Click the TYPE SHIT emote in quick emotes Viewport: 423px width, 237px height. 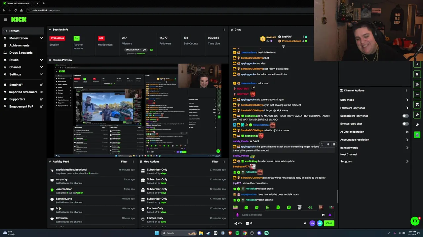[299, 207]
